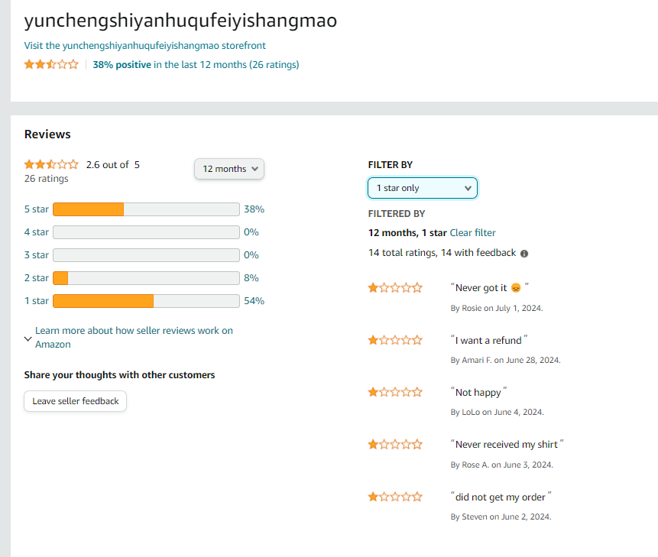Click the seller's star rating at top
The image size is (658, 557).
tap(51, 65)
